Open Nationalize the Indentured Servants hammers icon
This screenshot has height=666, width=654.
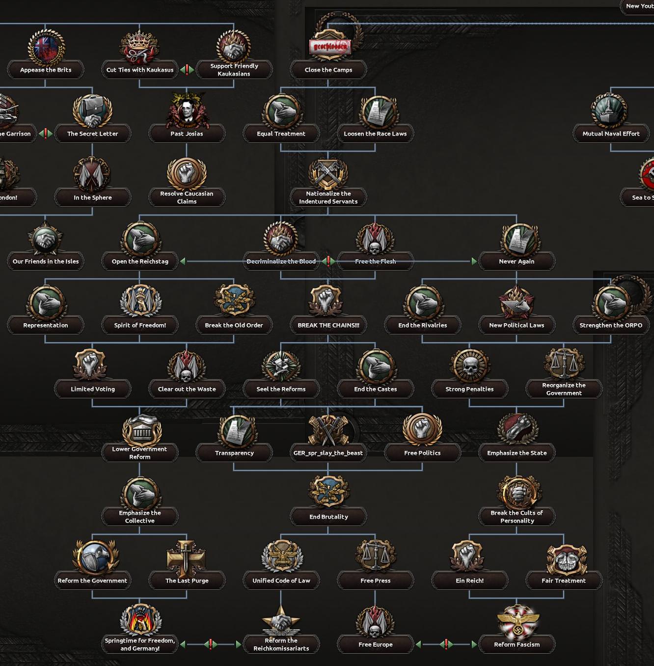tap(328, 173)
